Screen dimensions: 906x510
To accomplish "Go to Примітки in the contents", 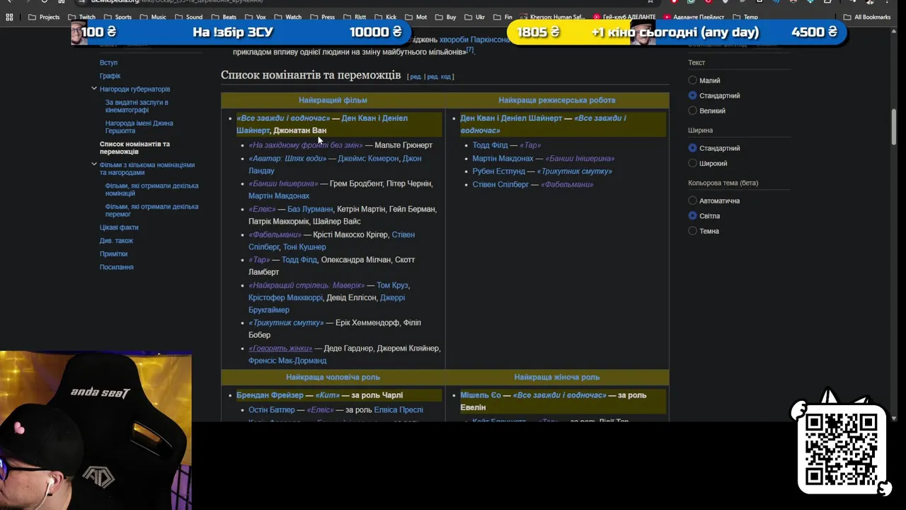I will click(113, 254).
